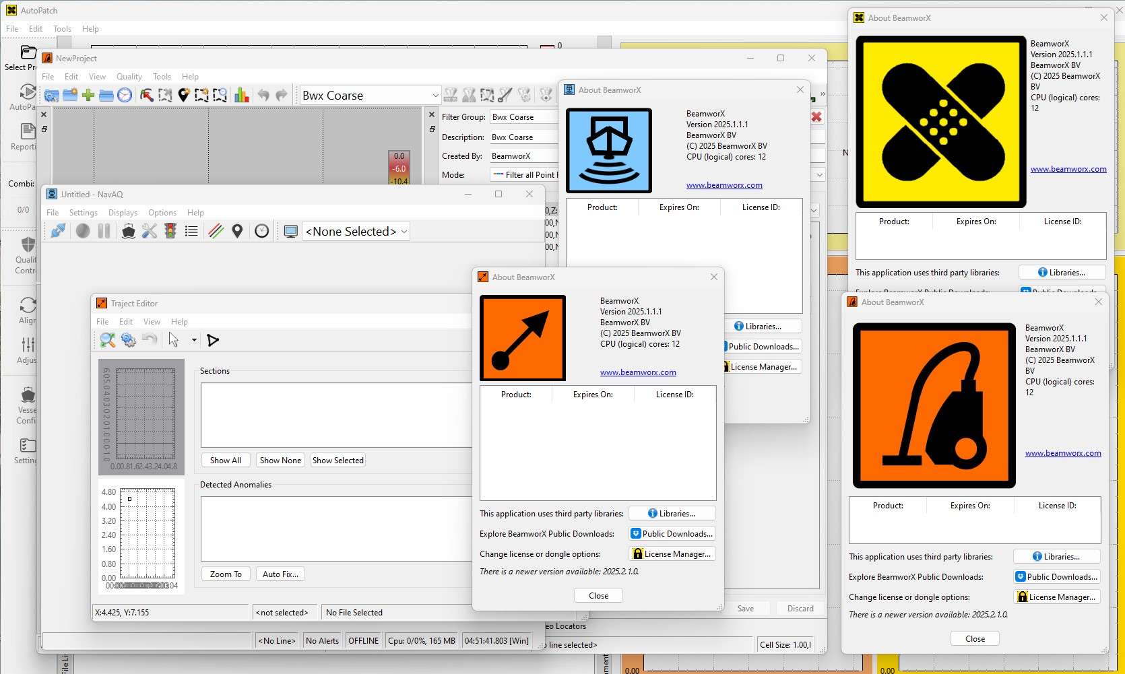Open the Displays menu in NavAQ
Screen dimensions: 1125x674
click(x=123, y=213)
